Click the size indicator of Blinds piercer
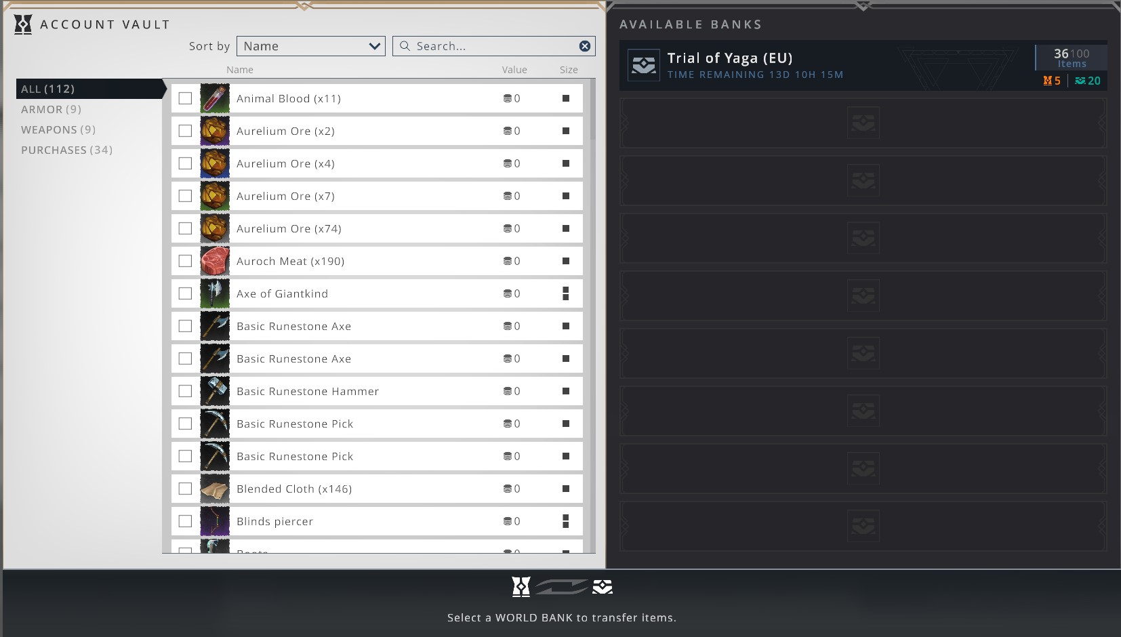 click(x=566, y=521)
